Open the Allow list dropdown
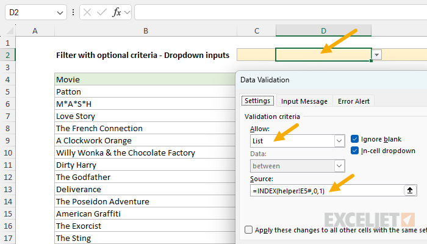 [x=339, y=141]
